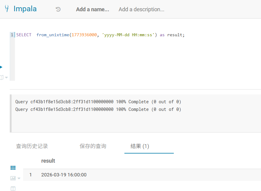The image size is (261, 191).
Task: Toggle the column panel icon
Action: coord(13,189)
